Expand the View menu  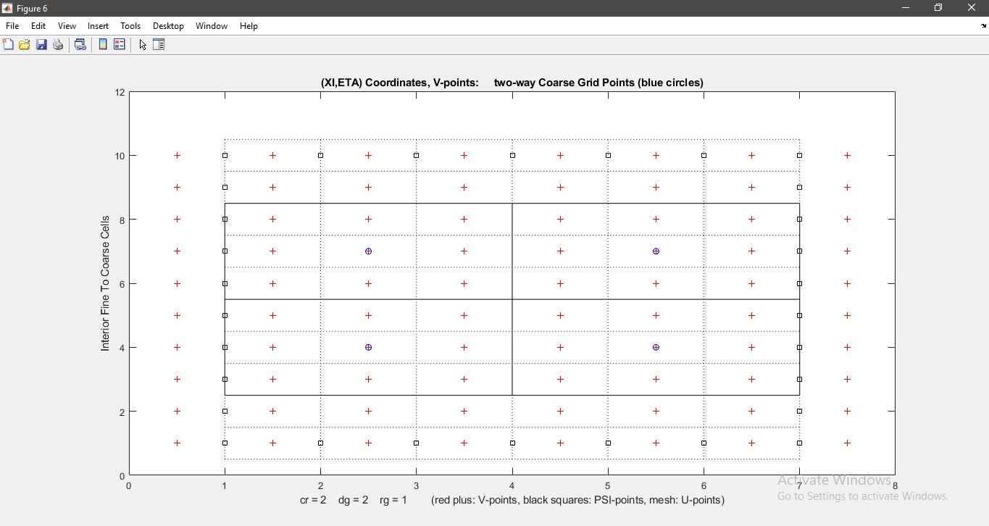click(x=67, y=26)
